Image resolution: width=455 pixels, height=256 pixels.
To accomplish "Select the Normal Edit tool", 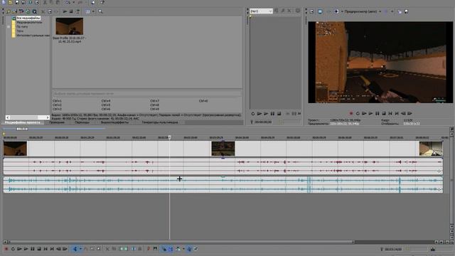I will pos(75,249).
